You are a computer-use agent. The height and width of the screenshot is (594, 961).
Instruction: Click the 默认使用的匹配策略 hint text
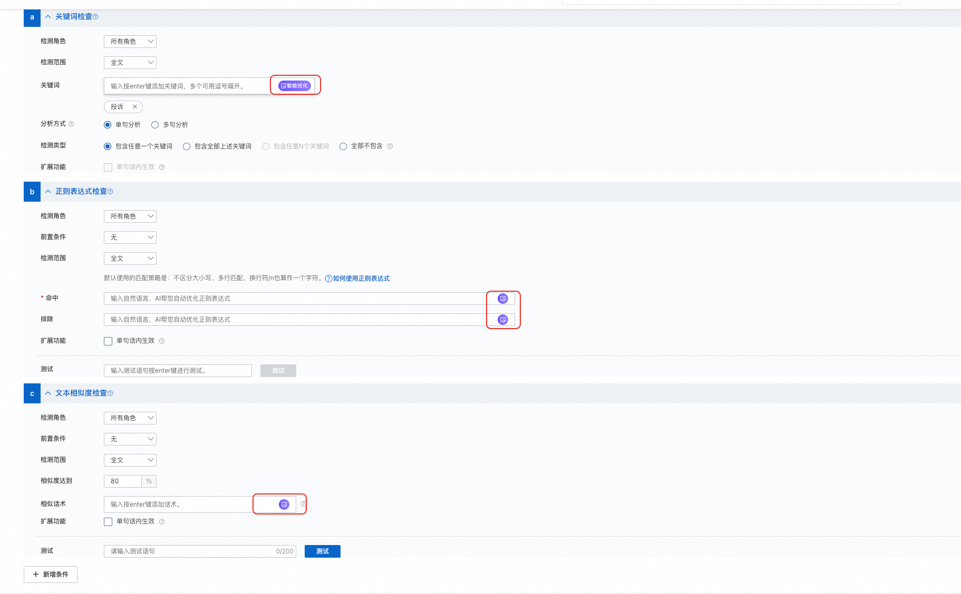click(x=213, y=279)
